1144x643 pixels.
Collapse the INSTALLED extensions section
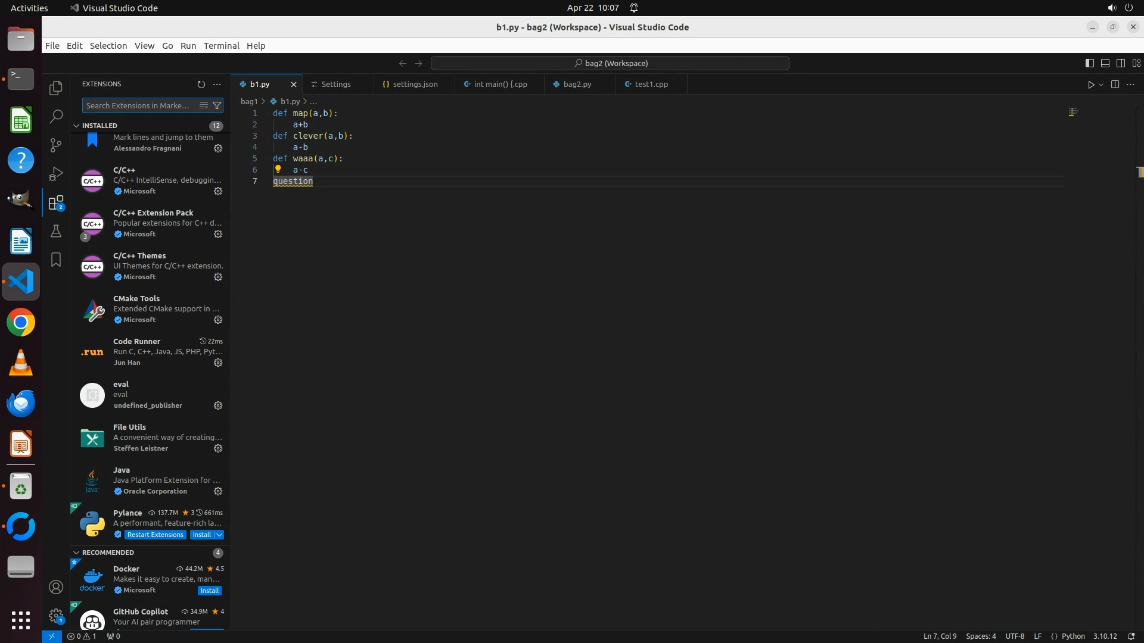coord(76,126)
